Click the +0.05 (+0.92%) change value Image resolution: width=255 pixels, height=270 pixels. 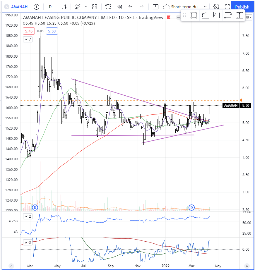click(82, 23)
